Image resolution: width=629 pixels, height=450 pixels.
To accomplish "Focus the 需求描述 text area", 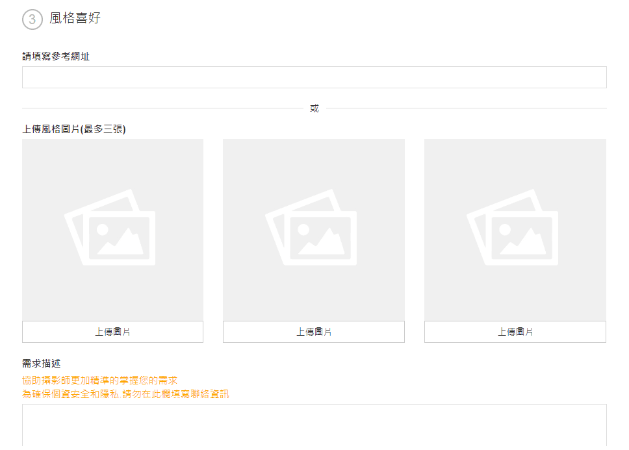I will click(314, 425).
